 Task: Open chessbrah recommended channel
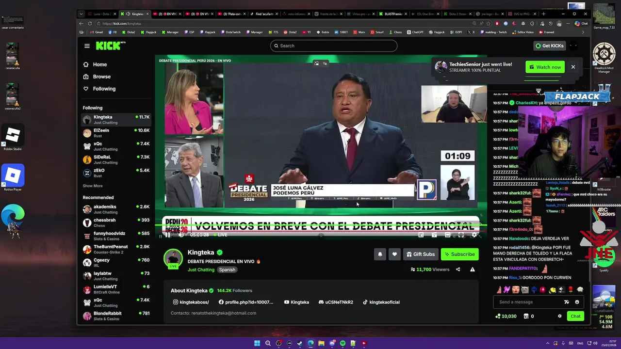point(116,222)
